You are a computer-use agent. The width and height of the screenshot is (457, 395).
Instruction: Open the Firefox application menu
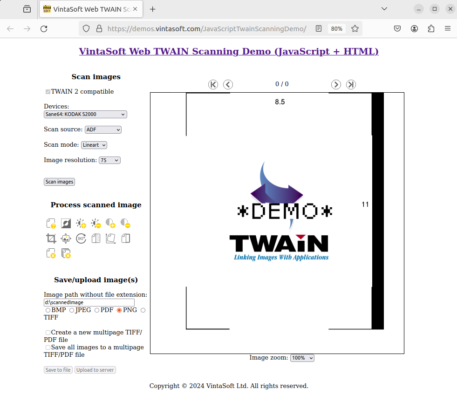[448, 28]
